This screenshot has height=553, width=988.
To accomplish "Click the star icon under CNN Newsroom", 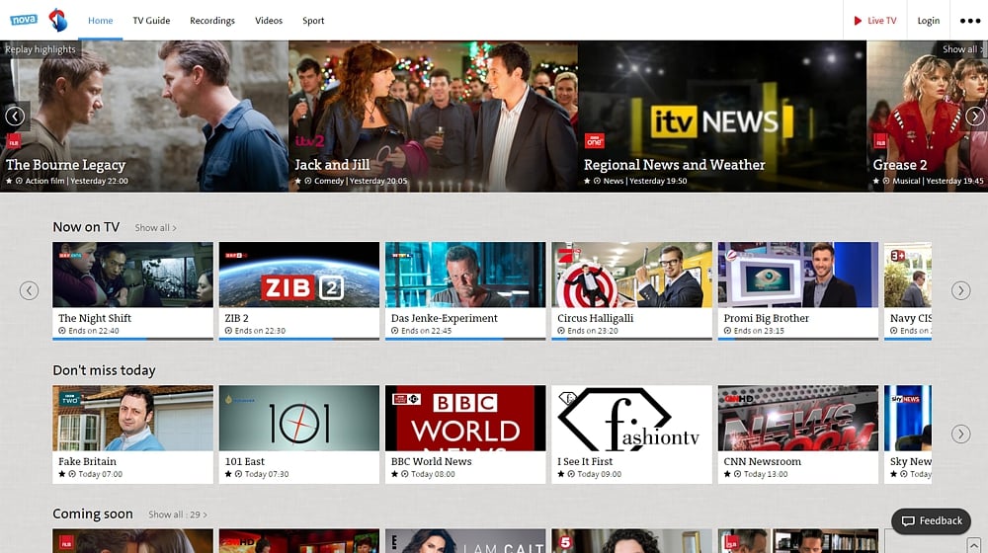I will click(x=727, y=474).
